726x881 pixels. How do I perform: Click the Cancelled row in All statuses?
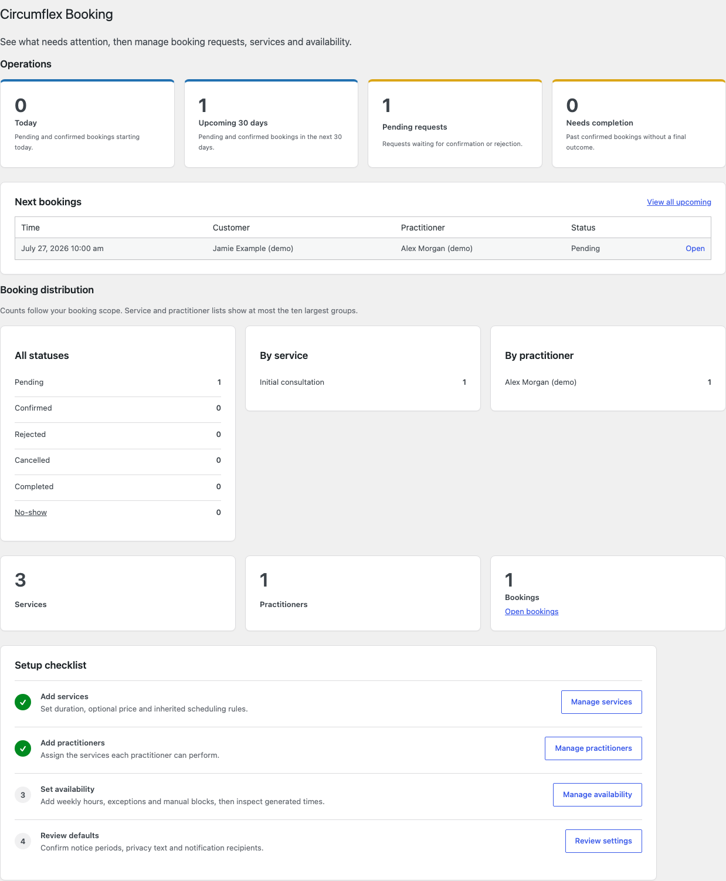[x=118, y=461]
